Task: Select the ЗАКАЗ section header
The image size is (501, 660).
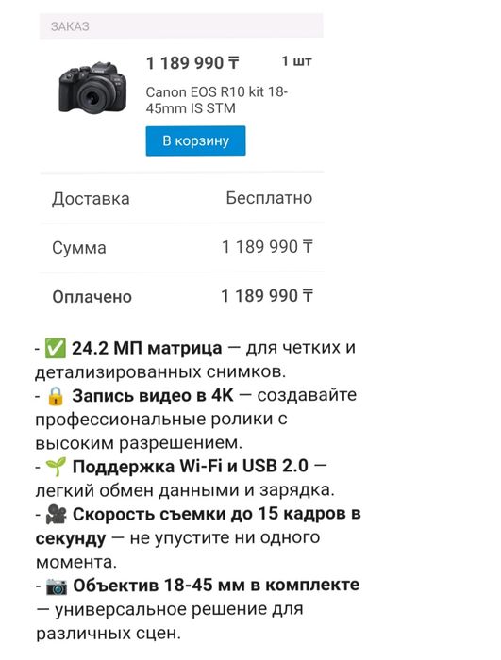Action: click(x=70, y=26)
